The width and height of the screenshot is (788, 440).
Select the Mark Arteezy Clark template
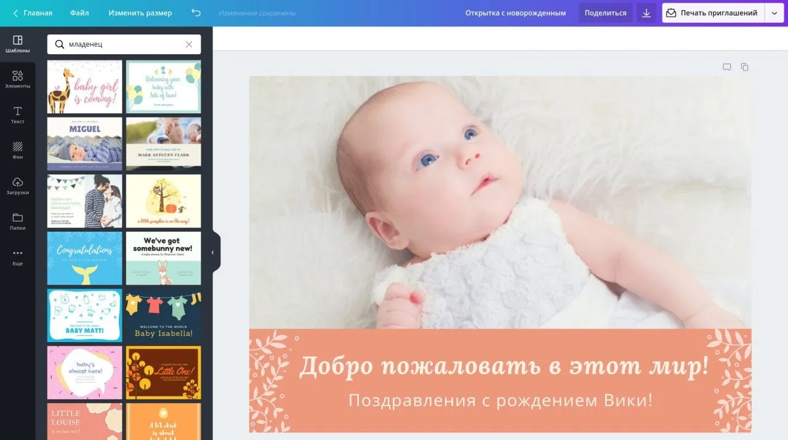(163, 144)
